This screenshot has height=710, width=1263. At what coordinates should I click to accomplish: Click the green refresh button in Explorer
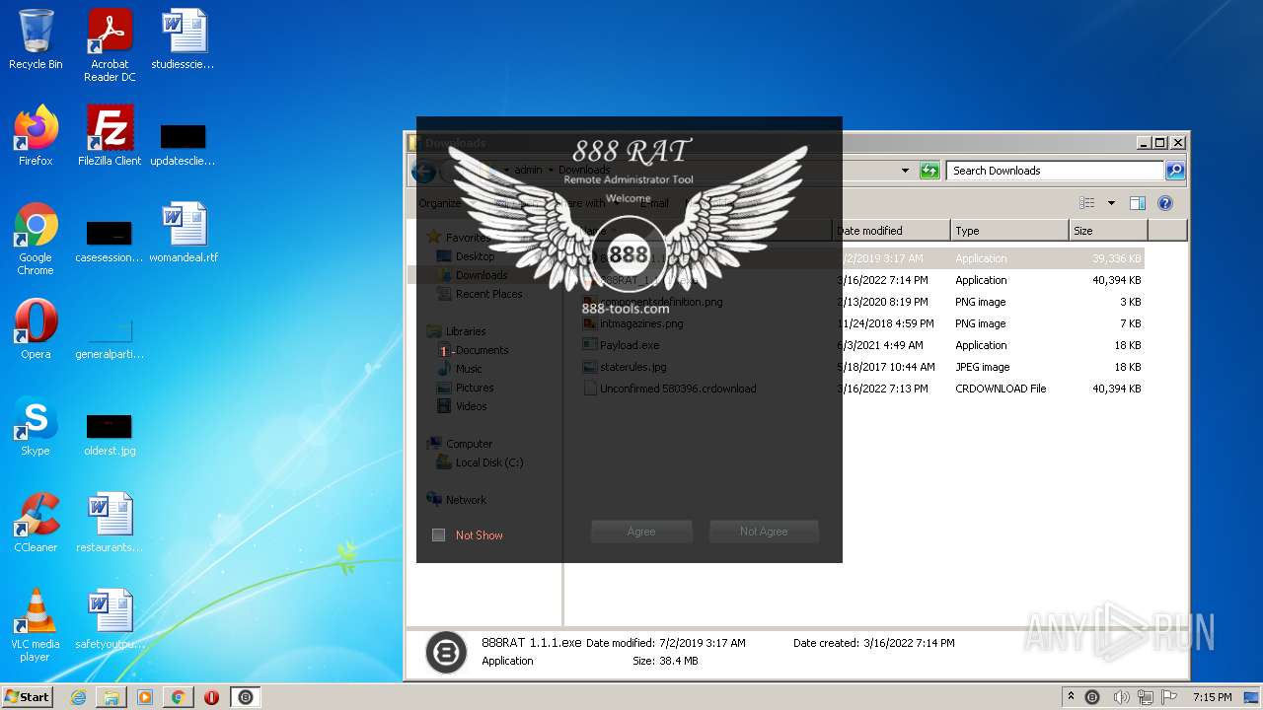click(929, 171)
